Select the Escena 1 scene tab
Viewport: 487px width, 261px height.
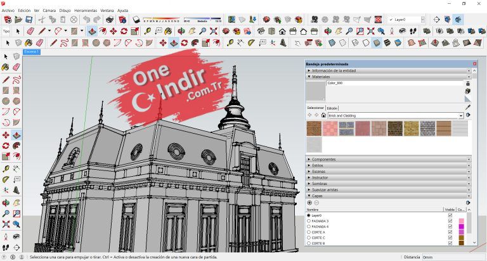click(x=32, y=52)
